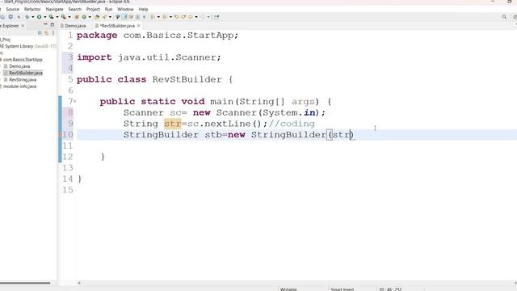Open the Run menu
517x291 pixels.
tap(108, 9)
